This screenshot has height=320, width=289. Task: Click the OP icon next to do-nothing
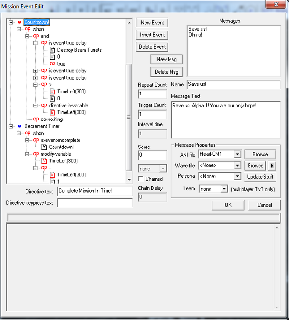(x=36, y=119)
